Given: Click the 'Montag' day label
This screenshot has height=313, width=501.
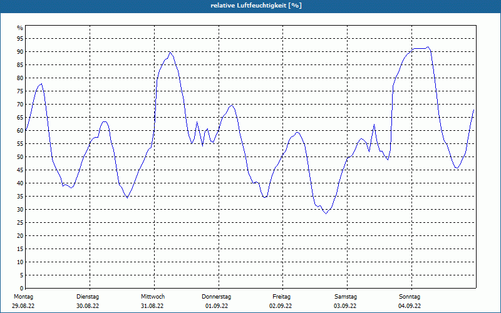Looking at the screenshot, I should [x=23, y=297].
